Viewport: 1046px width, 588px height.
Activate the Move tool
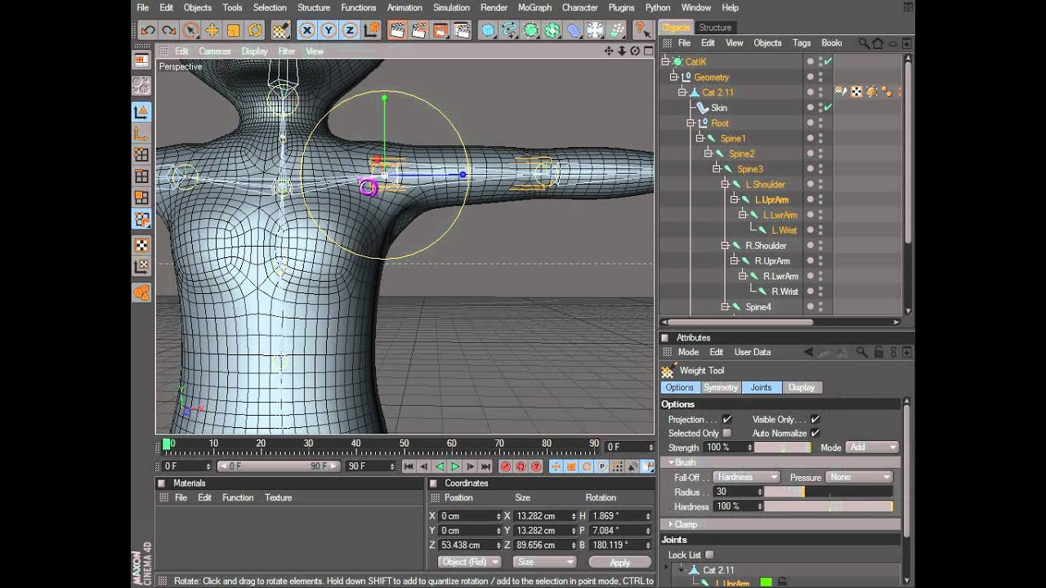coord(212,30)
